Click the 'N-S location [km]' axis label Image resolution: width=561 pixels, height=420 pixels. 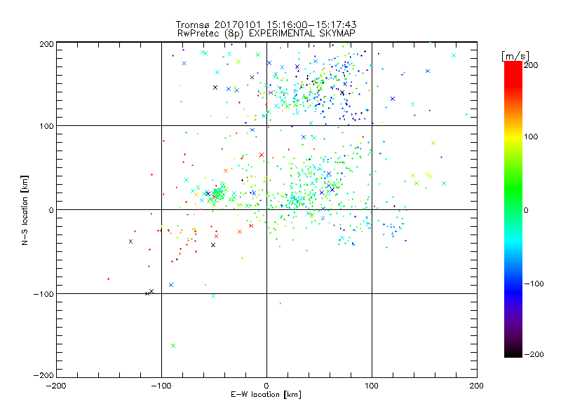tap(25, 210)
